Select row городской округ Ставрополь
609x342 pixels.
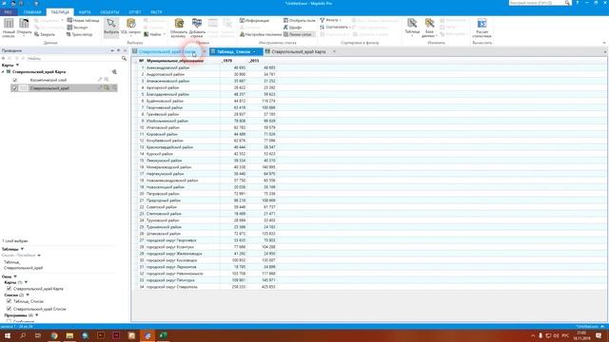pyautogui.click(x=206, y=287)
